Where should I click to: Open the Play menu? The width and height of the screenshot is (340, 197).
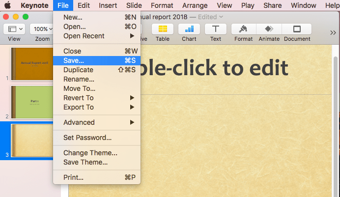pyautogui.click(x=248, y=5)
